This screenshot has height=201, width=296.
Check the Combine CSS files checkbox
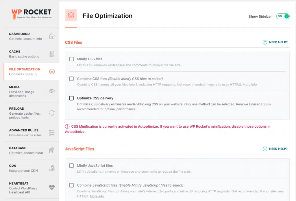coord(71,79)
